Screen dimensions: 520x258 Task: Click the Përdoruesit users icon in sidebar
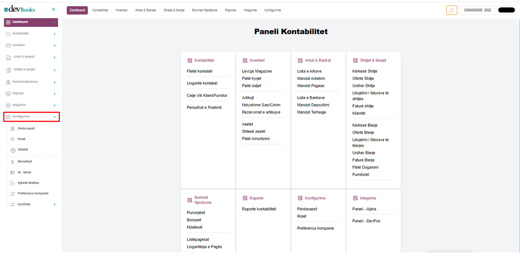click(x=13, y=129)
